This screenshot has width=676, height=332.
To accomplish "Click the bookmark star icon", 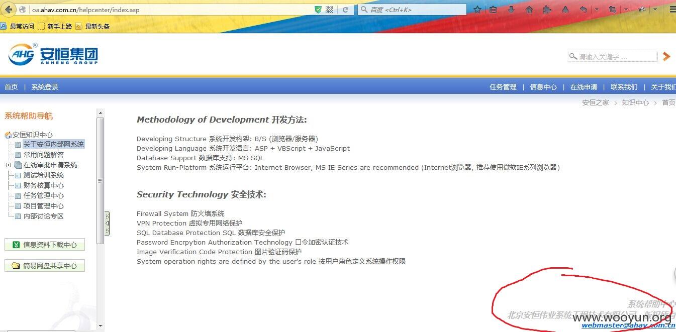I will [x=477, y=10].
